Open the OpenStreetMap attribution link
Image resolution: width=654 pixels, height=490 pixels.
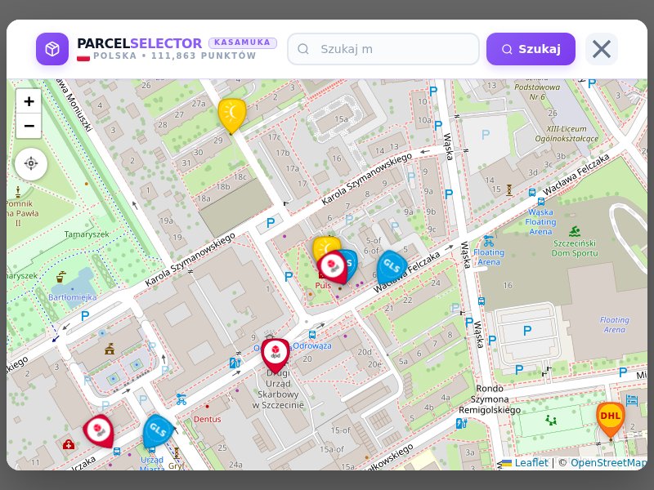point(607,462)
